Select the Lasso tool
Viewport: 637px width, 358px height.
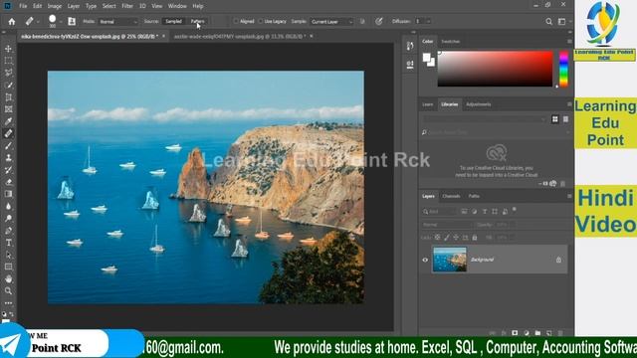8,73
